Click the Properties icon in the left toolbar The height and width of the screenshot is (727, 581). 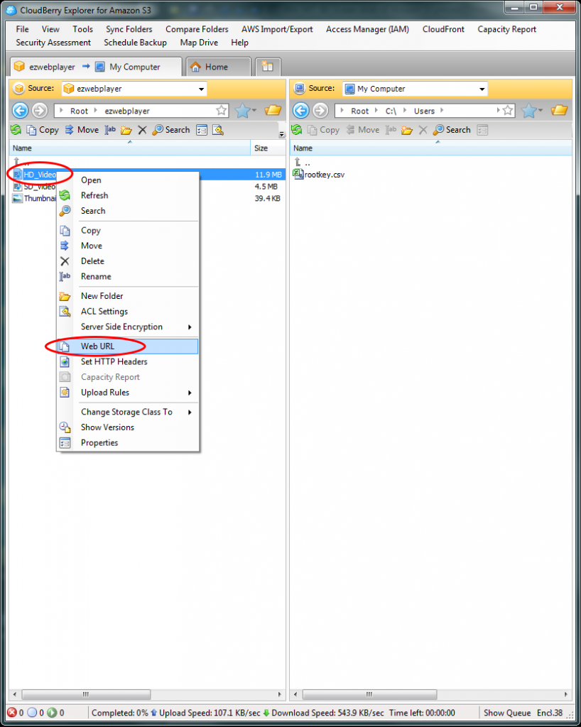tap(202, 130)
